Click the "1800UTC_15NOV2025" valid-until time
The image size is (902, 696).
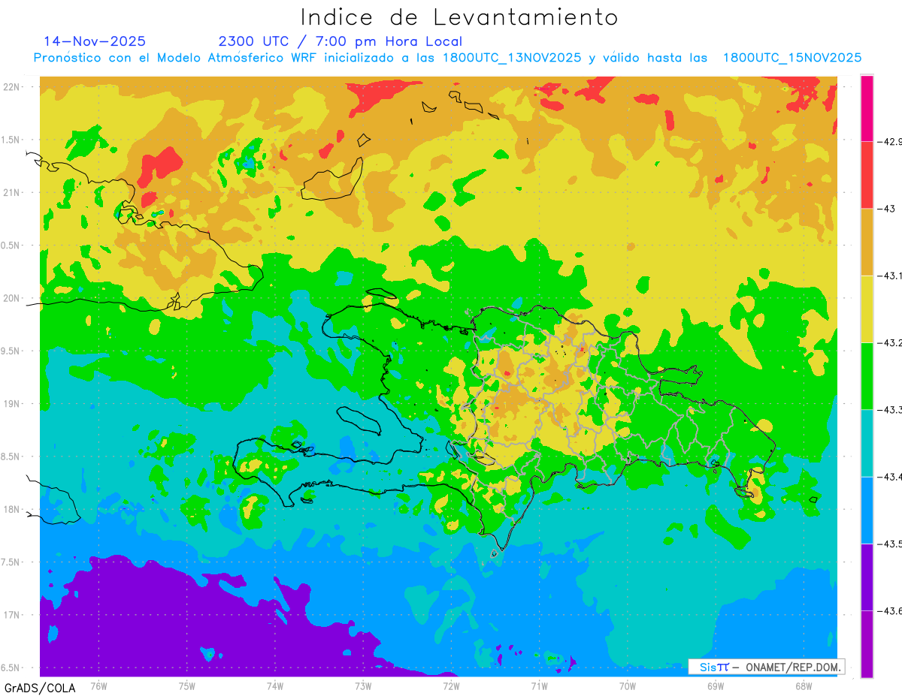coord(792,58)
